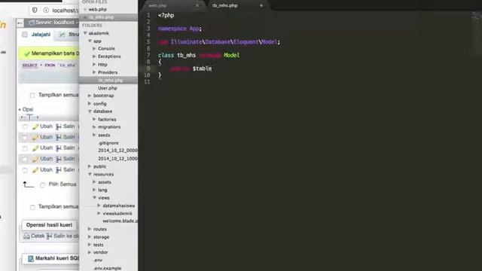Click the Struktur tab icon in phpMyAdmin
482x271 pixels.
[x=63, y=35]
